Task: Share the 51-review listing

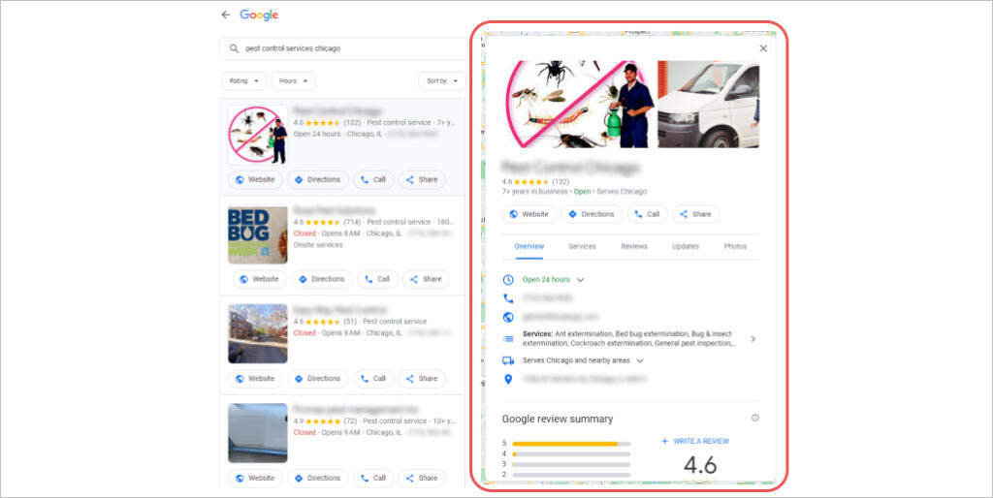Action: (x=422, y=379)
